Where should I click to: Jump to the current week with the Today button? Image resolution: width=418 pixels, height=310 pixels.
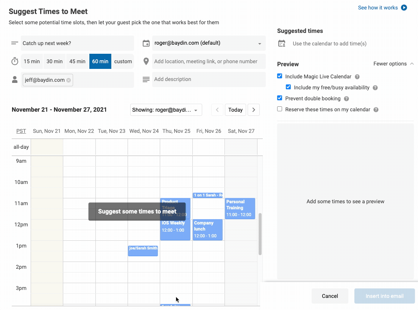click(x=236, y=110)
